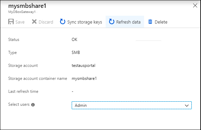Click the Refresh data text
The width and height of the screenshot is (201, 130).
128,22
